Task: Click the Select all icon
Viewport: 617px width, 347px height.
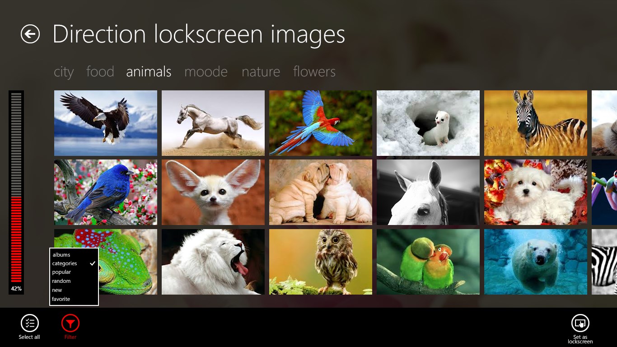Action: click(29, 323)
